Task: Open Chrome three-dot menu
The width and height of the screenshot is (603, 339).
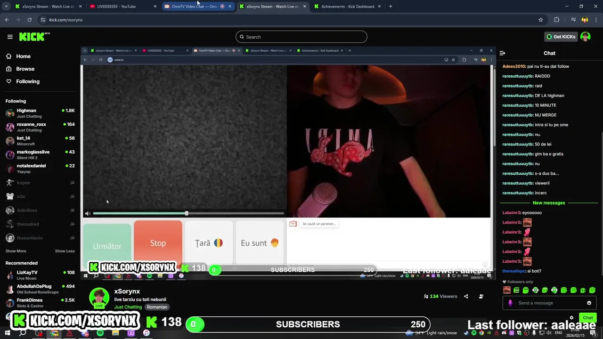Action: click(x=596, y=20)
